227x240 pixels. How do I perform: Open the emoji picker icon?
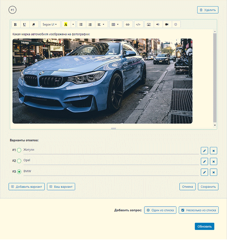tap(176, 25)
